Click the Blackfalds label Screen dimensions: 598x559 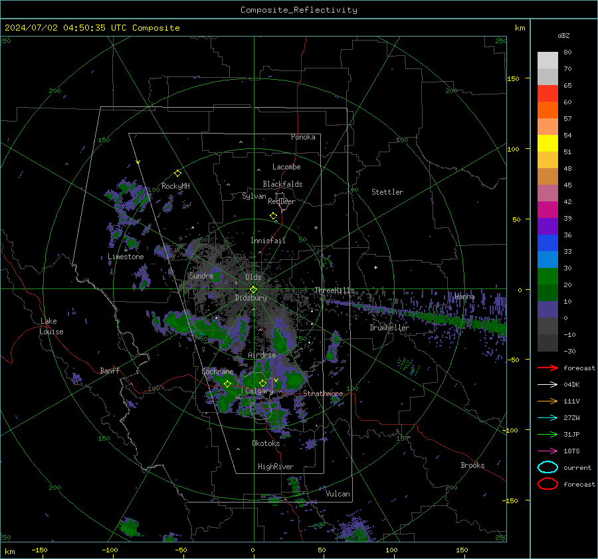(x=282, y=184)
